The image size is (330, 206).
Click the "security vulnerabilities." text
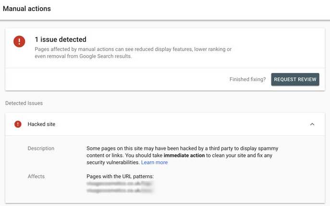tap(113, 162)
